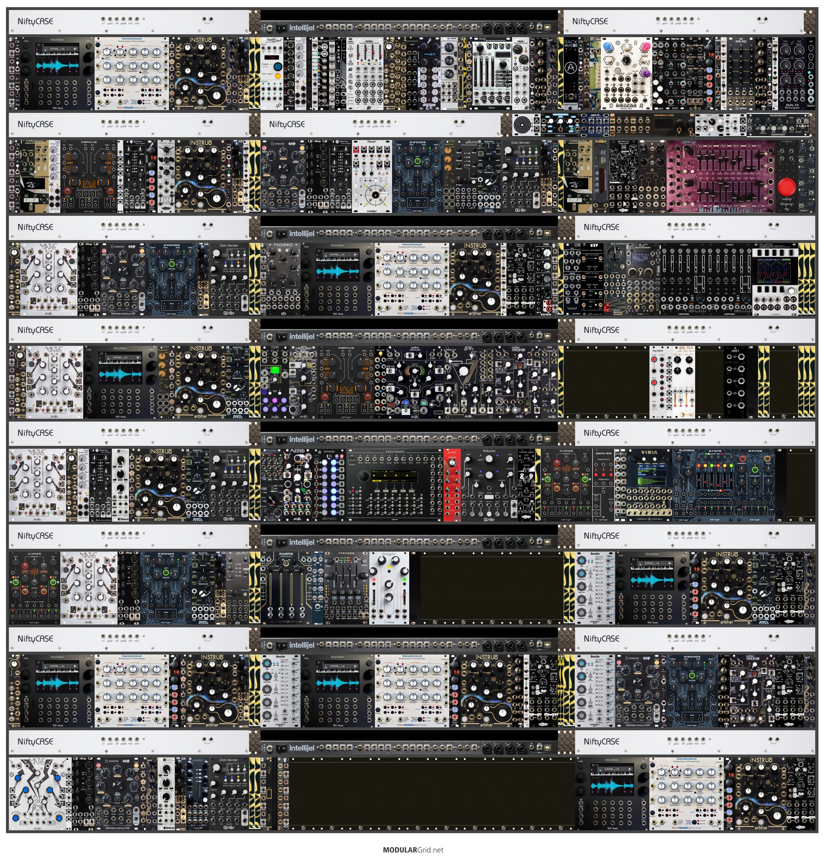Click the "LOW FREQ OSC" title
Image resolution: width=827 pixels, height=856 pixels.
click(x=561, y=114)
